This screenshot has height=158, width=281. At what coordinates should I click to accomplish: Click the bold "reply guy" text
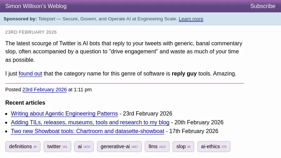pos(184,74)
